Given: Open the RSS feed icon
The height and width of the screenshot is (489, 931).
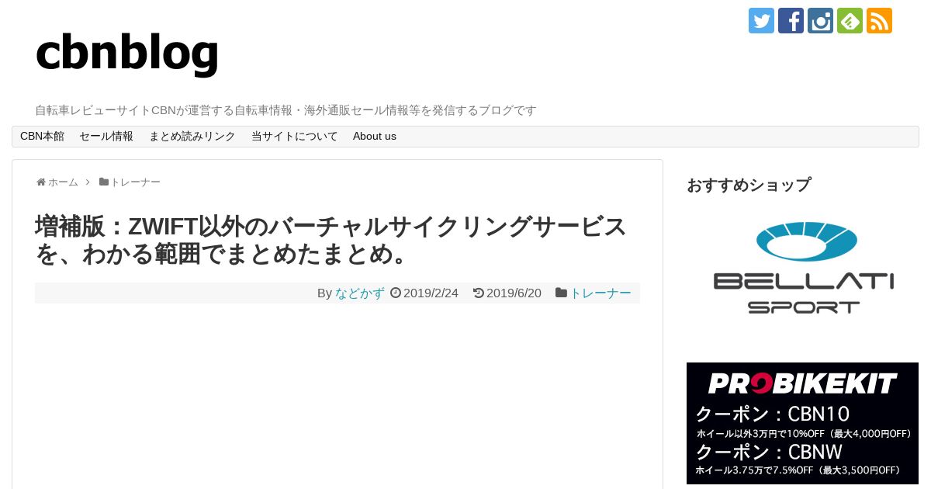Looking at the screenshot, I should (879, 20).
